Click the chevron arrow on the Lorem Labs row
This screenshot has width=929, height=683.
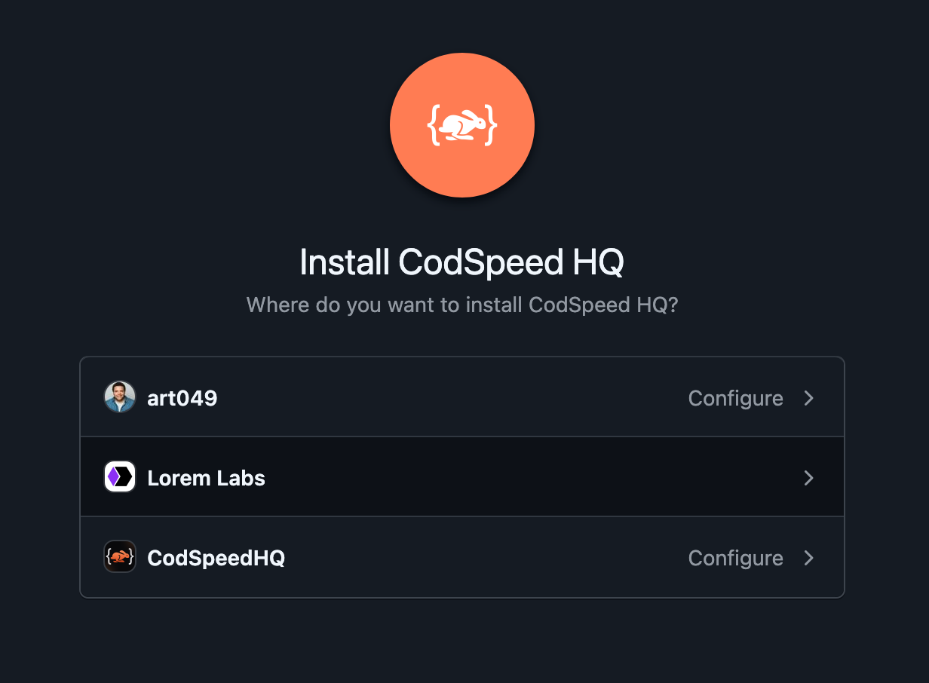[808, 478]
